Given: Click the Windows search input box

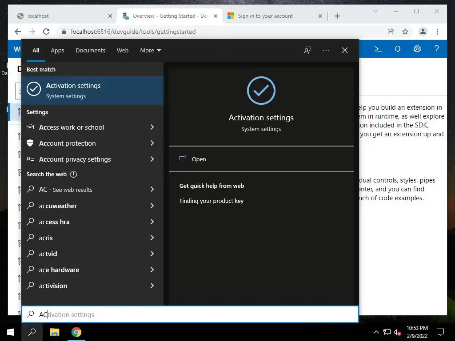Looking at the screenshot, I should pyautogui.click(x=190, y=314).
